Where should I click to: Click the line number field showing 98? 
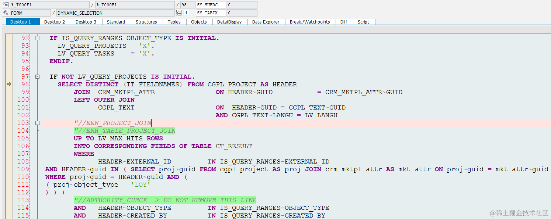pyautogui.click(x=188, y=5)
